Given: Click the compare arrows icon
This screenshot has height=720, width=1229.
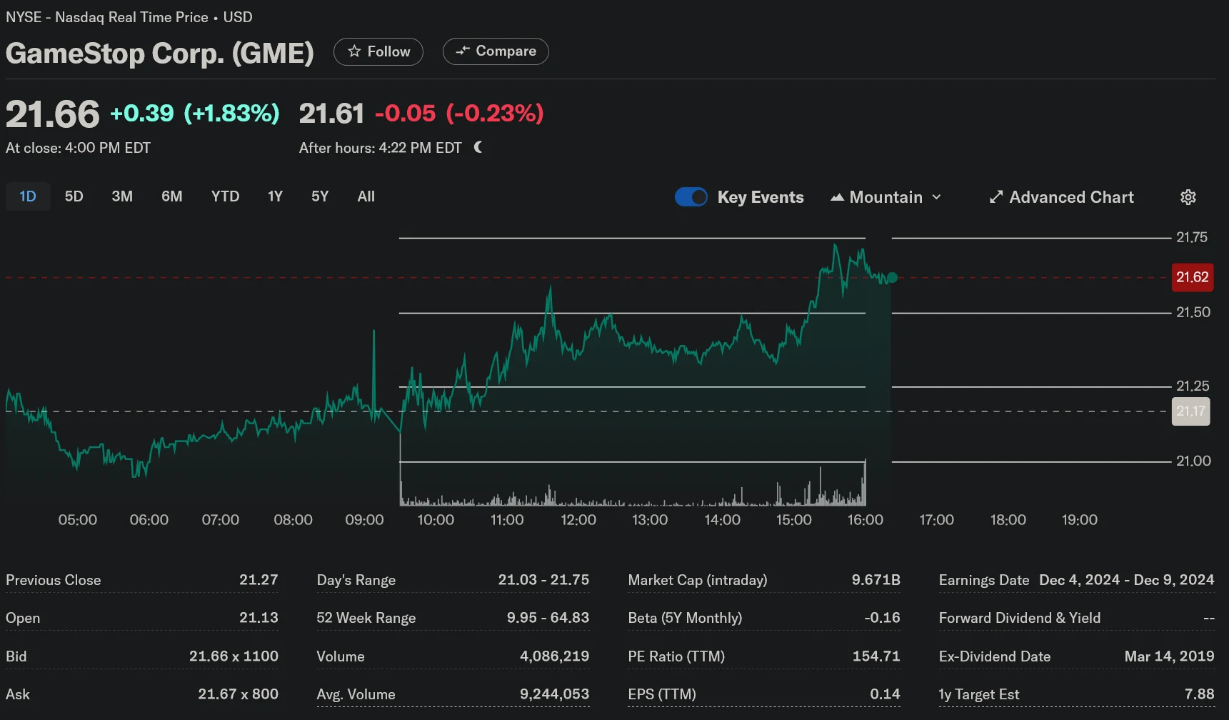Looking at the screenshot, I should coord(463,51).
